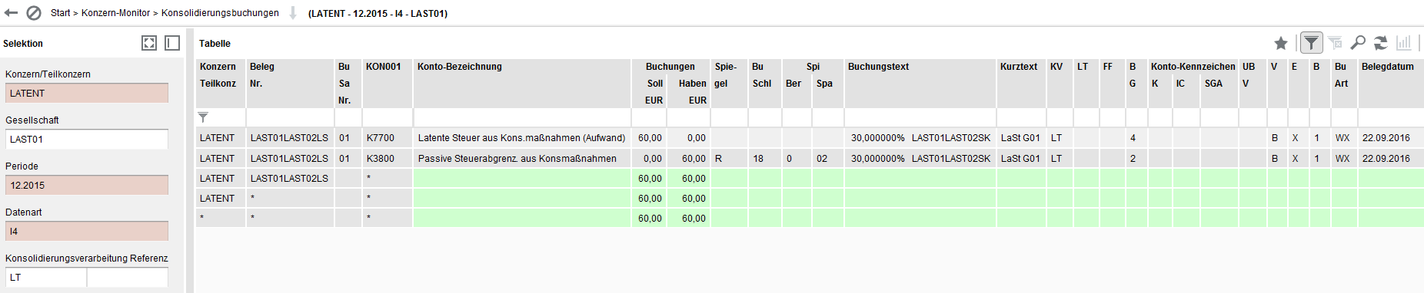Click the Konzern/Teilkonzern field LATENT
The width and height of the screenshot is (1424, 293).
point(87,94)
